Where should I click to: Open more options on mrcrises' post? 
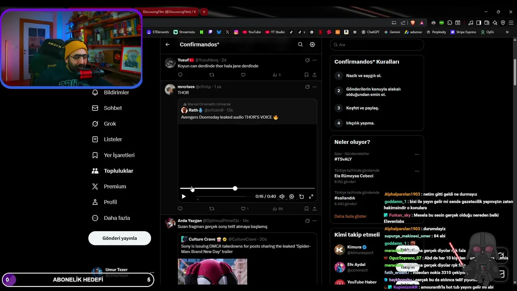coord(315,87)
